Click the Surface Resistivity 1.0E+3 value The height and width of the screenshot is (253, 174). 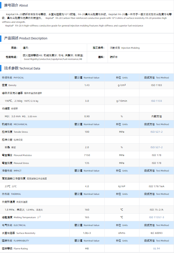point(87,233)
